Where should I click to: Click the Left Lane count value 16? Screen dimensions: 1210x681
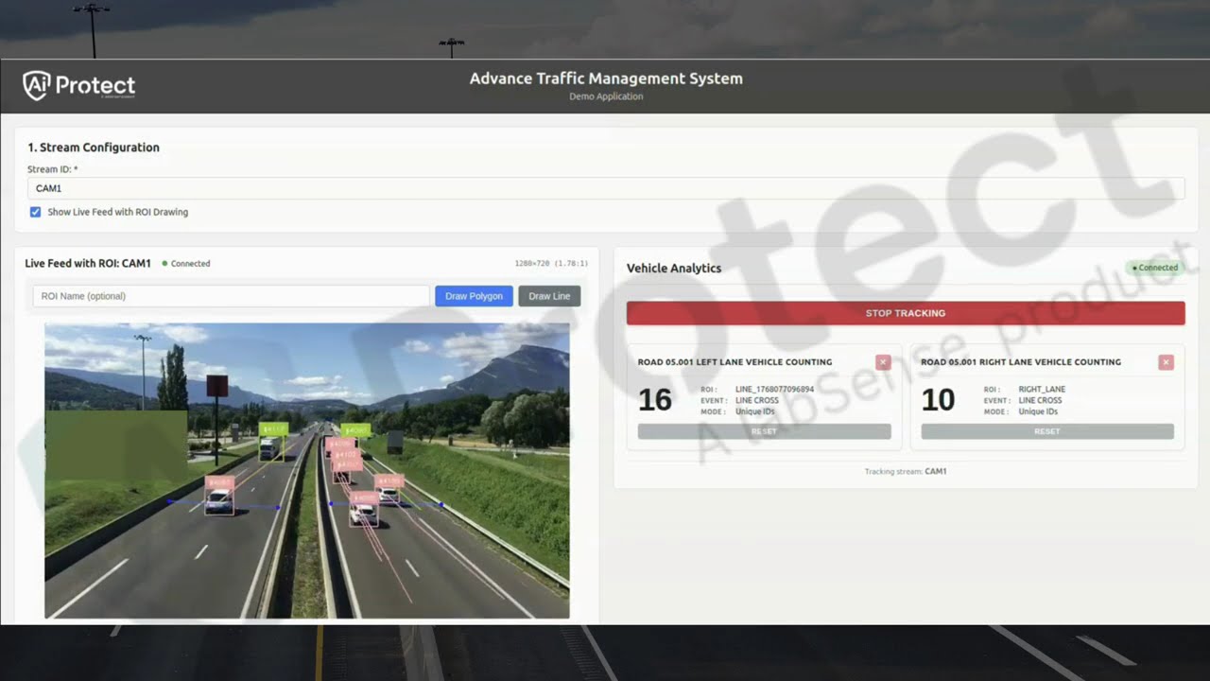pyautogui.click(x=654, y=400)
